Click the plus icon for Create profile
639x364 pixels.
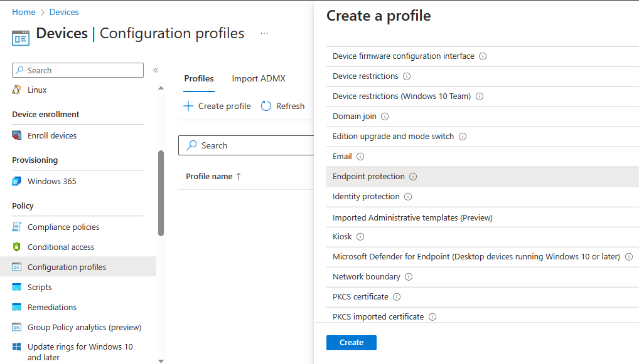[x=188, y=106]
